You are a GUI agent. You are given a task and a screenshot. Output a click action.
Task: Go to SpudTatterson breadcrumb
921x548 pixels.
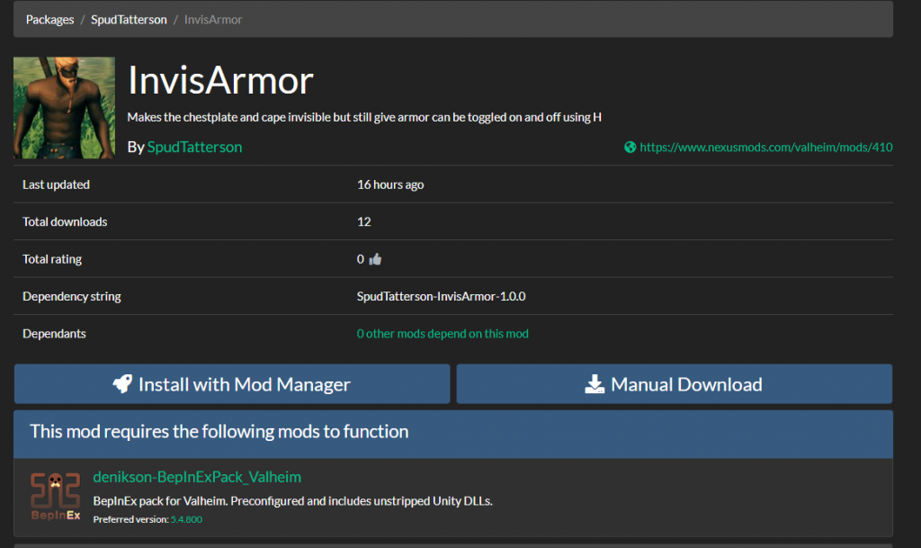(129, 20)
